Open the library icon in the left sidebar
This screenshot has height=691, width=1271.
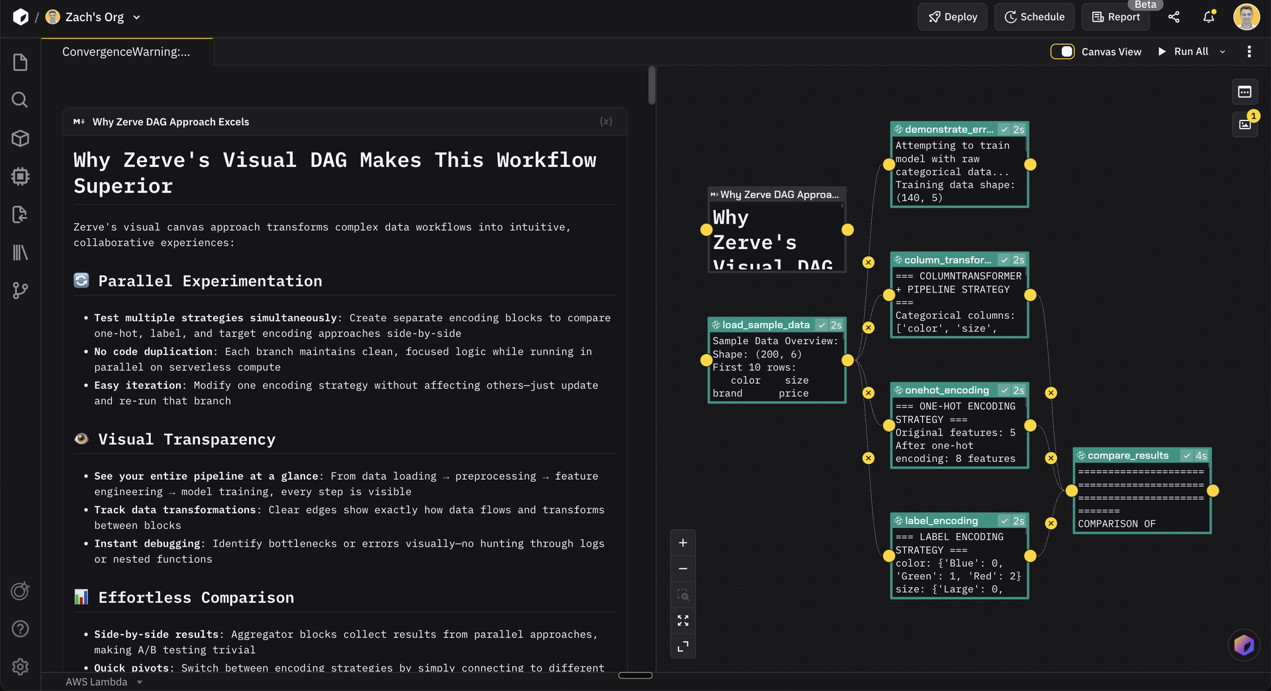20,252
